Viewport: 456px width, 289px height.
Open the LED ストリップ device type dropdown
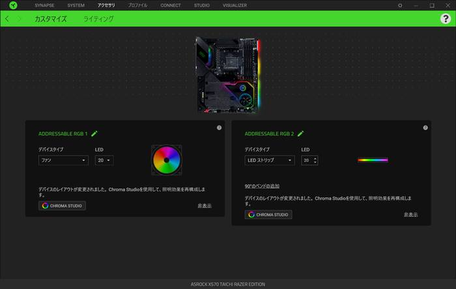point(269,160)
